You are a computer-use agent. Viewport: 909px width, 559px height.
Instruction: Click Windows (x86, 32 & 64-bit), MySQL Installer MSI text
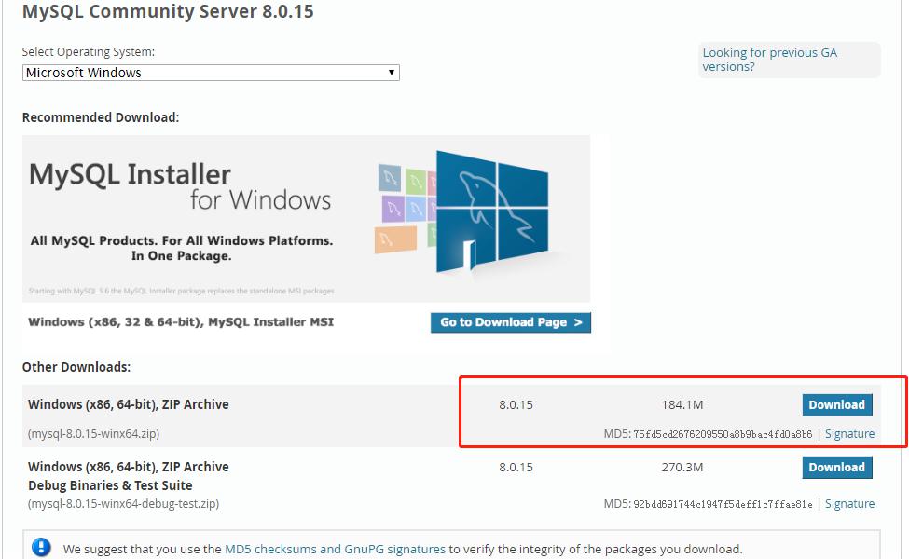click(181, 322)
